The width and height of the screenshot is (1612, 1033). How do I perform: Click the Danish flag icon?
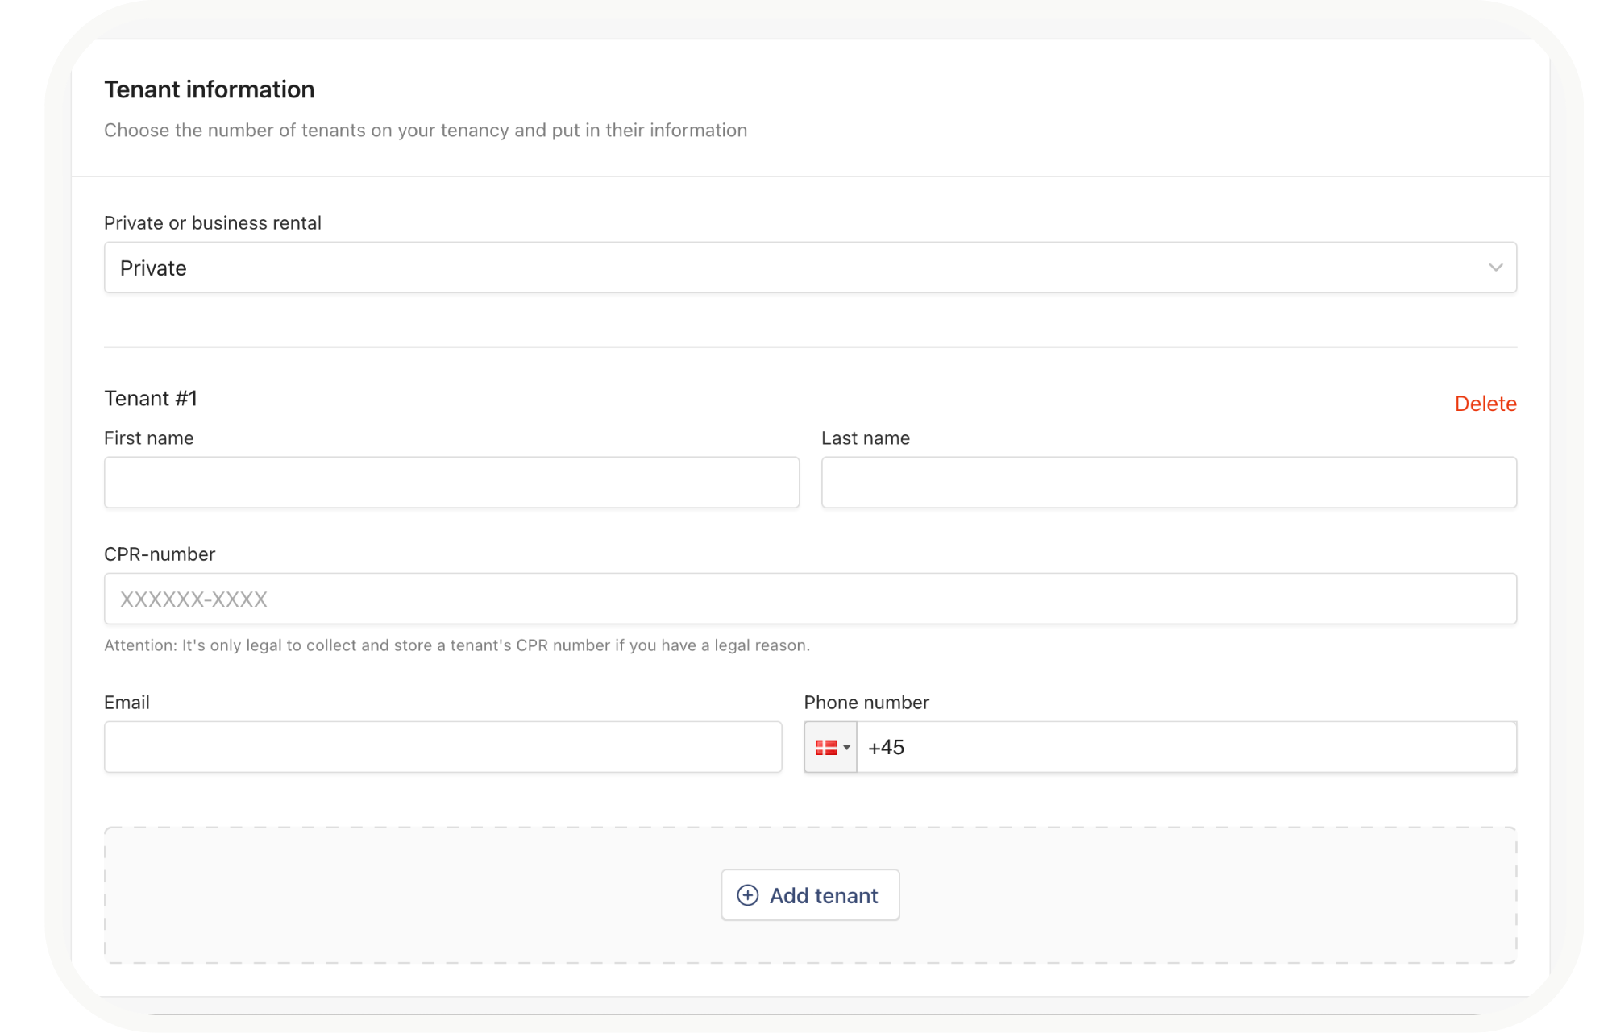click(826, 748)
